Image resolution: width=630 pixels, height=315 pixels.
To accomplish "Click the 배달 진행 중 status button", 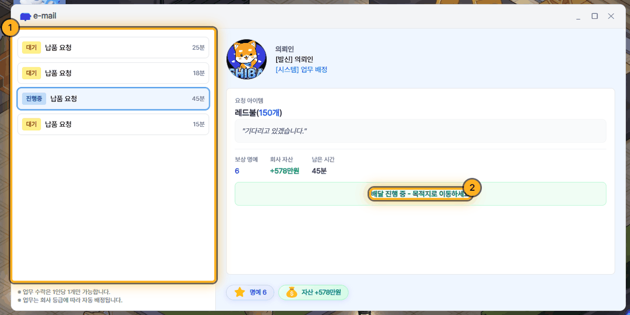I will [x=420, y=194].
